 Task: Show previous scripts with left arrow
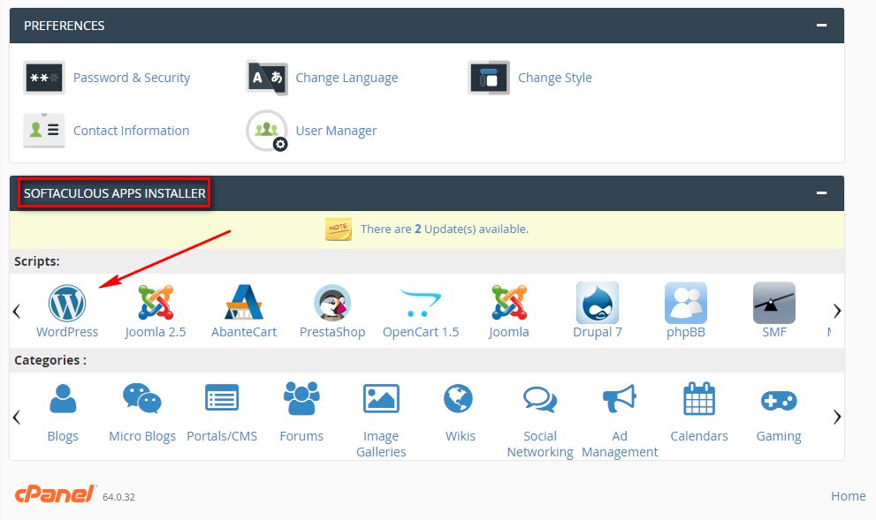point(17,311)
